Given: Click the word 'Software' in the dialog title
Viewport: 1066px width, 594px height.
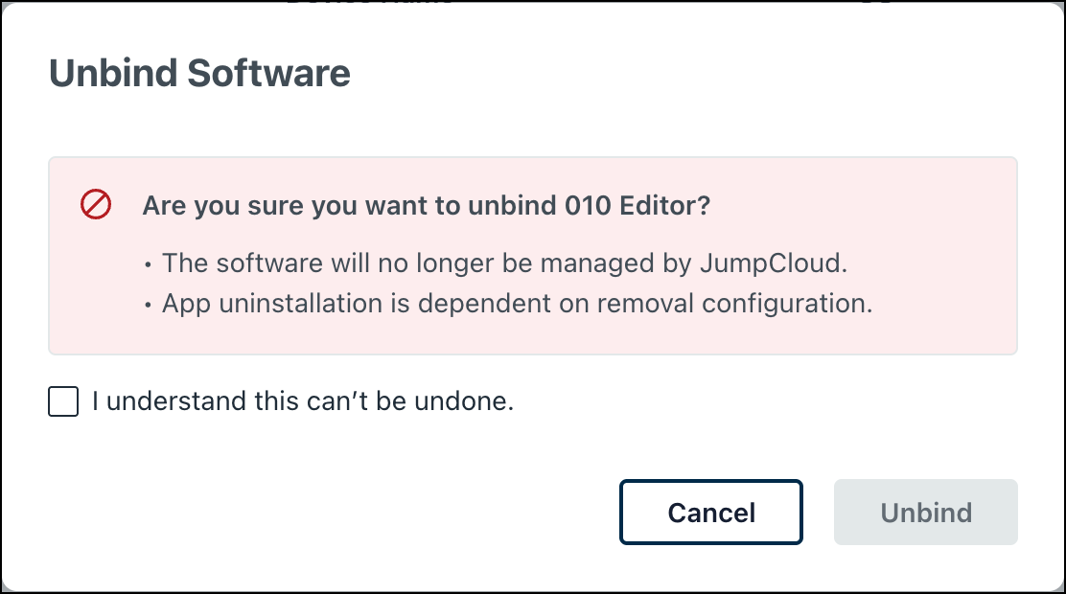Looking at the screenshot, I should pyautogui.click(x=269, y=74).
